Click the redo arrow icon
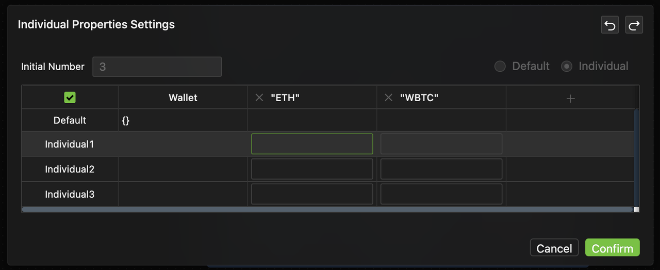Viewport: 660px width, 270px height. click(634, 25)
